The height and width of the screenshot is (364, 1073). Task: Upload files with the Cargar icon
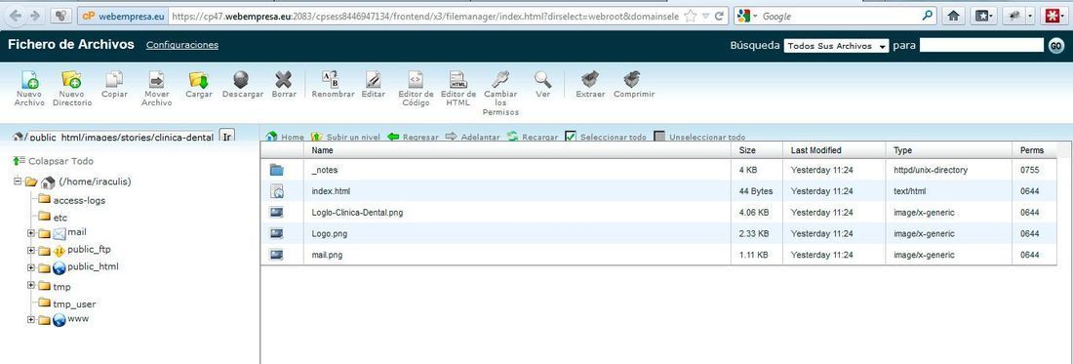[198, 80]
